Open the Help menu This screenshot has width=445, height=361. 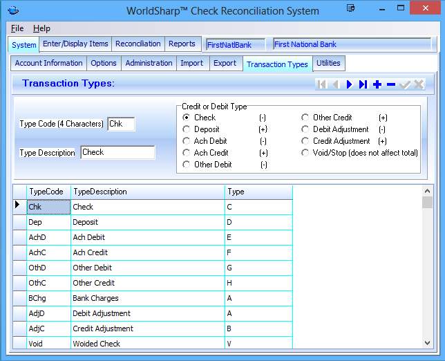click(41, 28)
